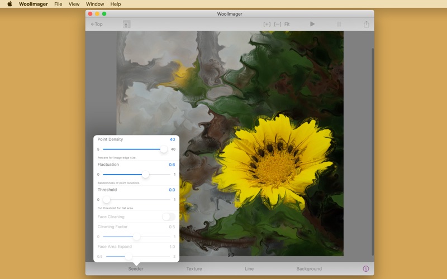Open the share export icon
The image size is (447, 279).
(367, 24)
